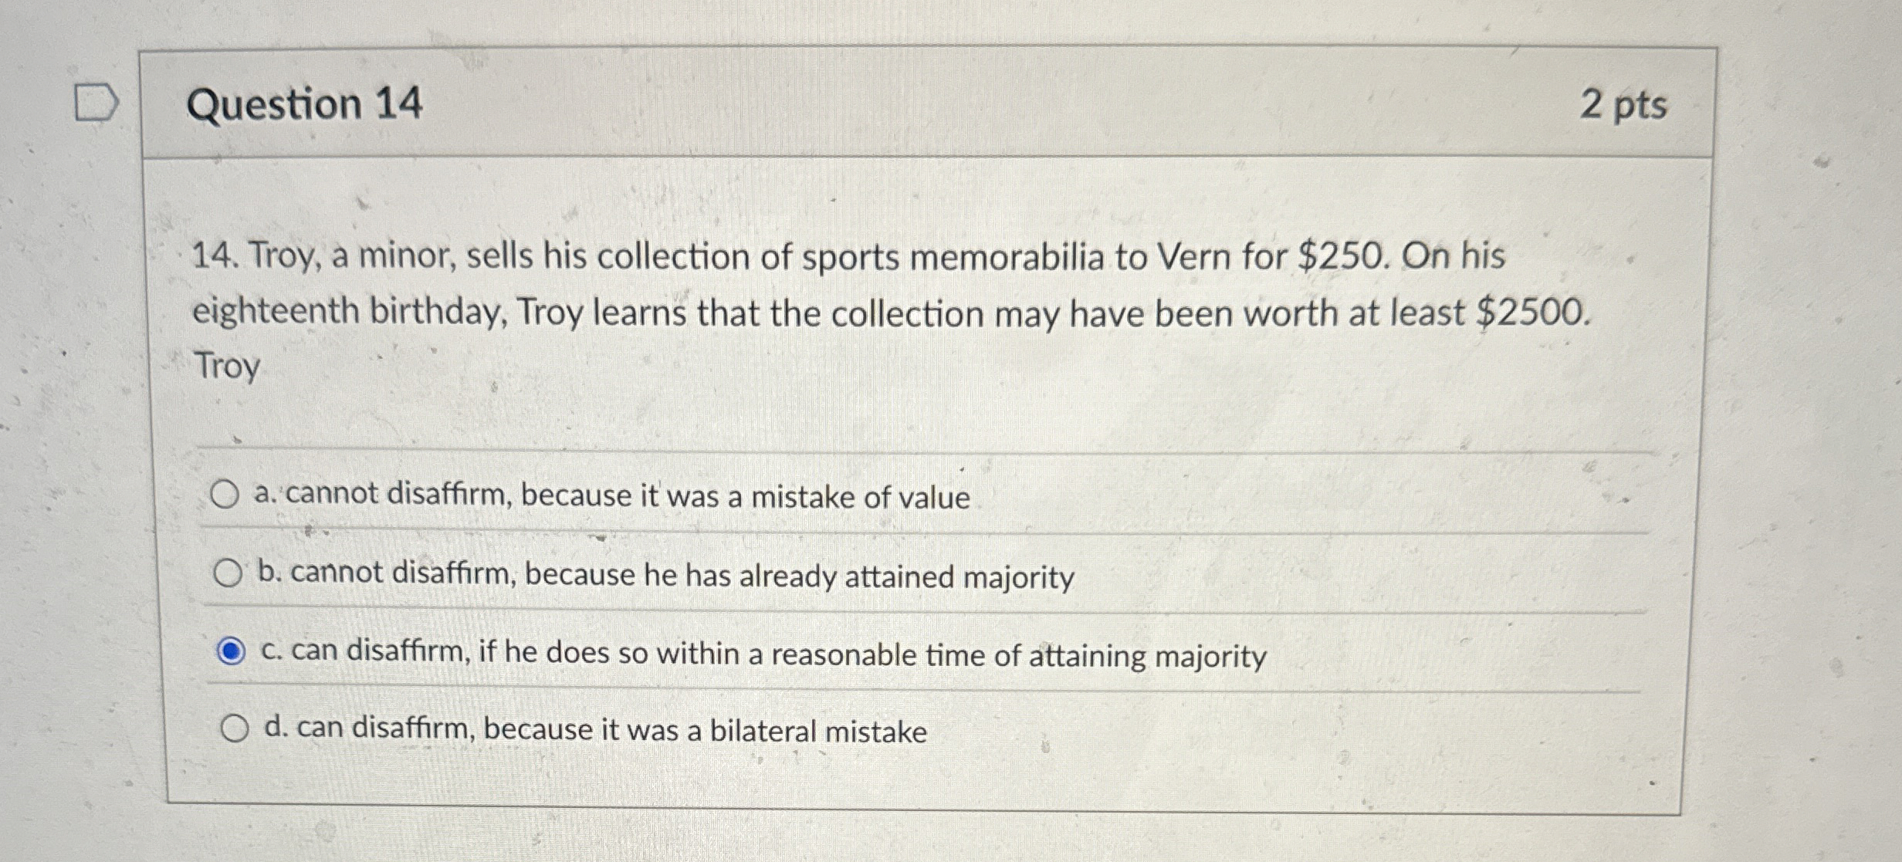Screen dimensions: 1902x862
Task: Click inside the Question 14 header bar
Action: 926,105
